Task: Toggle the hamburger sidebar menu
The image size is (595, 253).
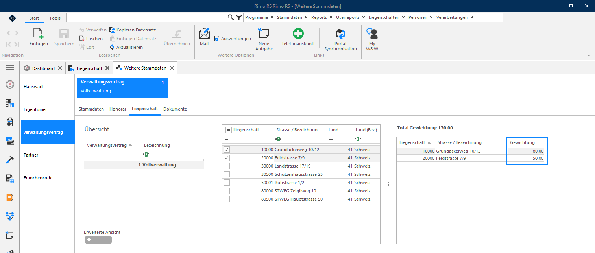Action: 10,68
